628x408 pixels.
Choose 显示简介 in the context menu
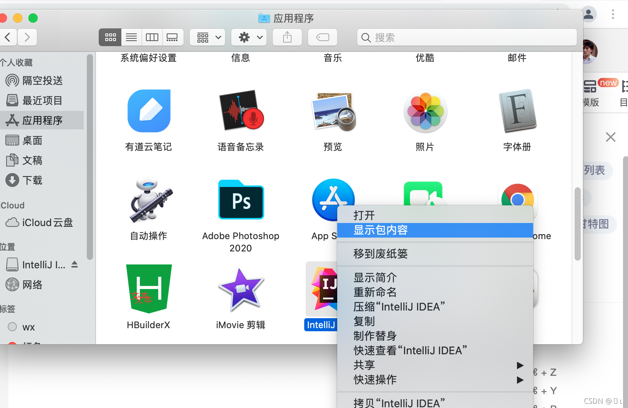tap(435, 278)
